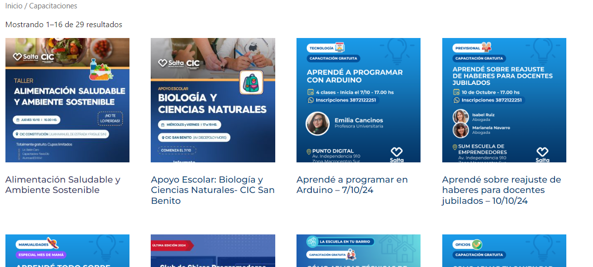Screen dimensions: 593x267
Task: Click the school backpack icon on the Biología card
Action: [251, 82]
